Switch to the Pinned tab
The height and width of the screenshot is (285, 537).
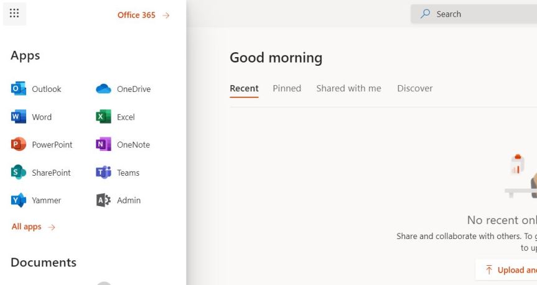(x=287, y=88)
